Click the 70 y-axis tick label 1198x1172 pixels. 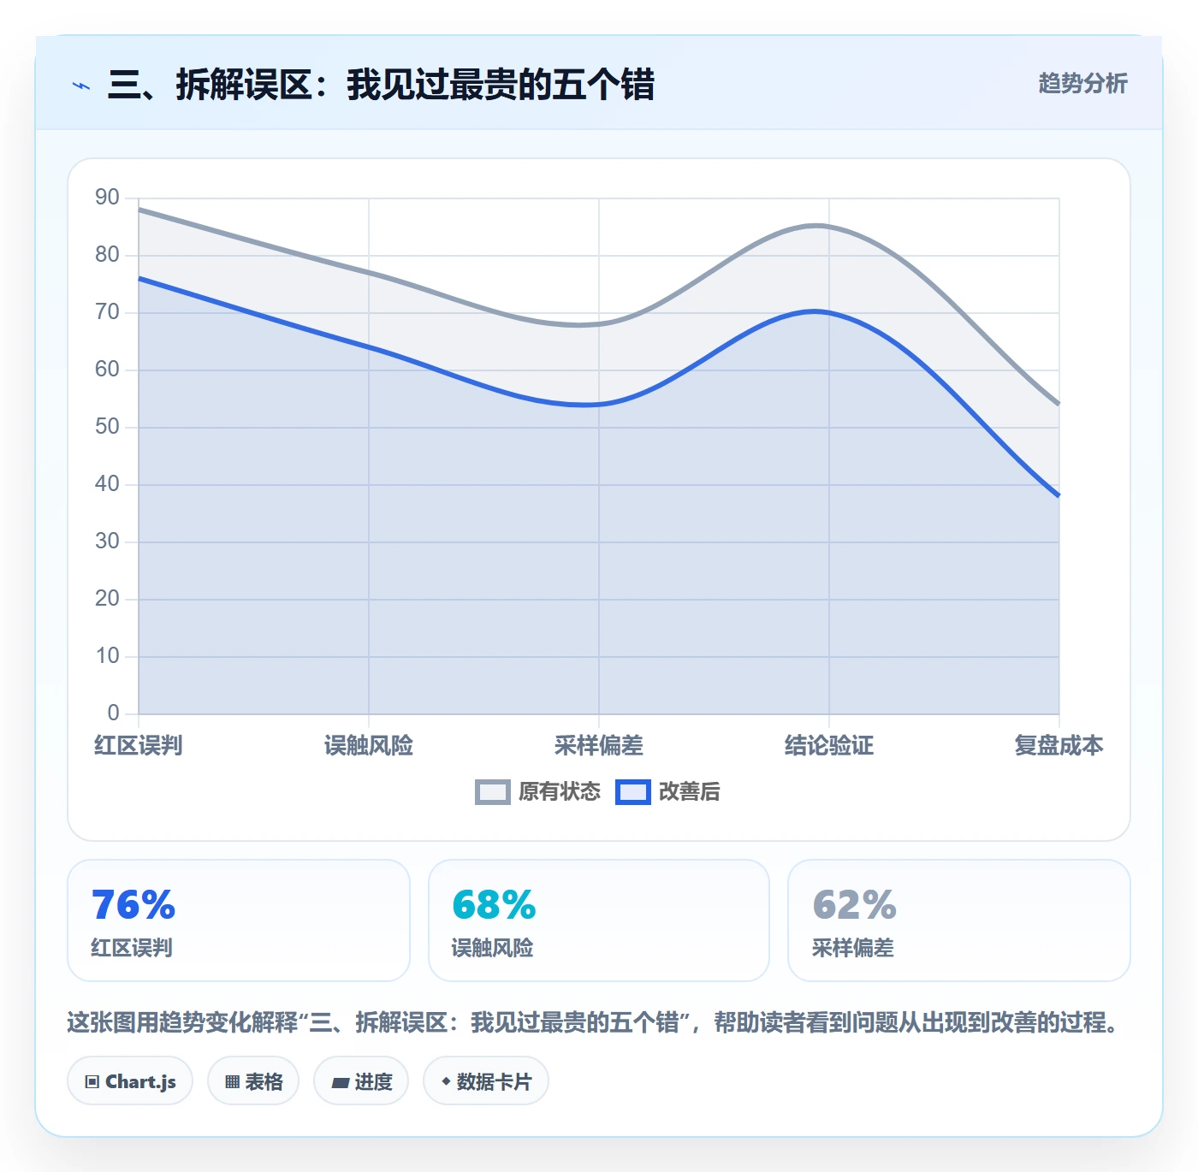[107, 311]
